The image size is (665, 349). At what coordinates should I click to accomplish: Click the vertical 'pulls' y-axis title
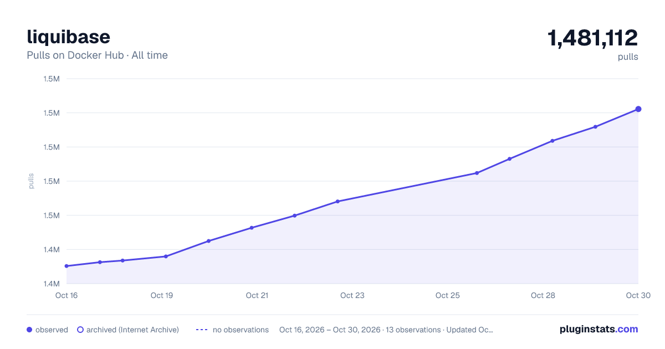pos(31,181)
